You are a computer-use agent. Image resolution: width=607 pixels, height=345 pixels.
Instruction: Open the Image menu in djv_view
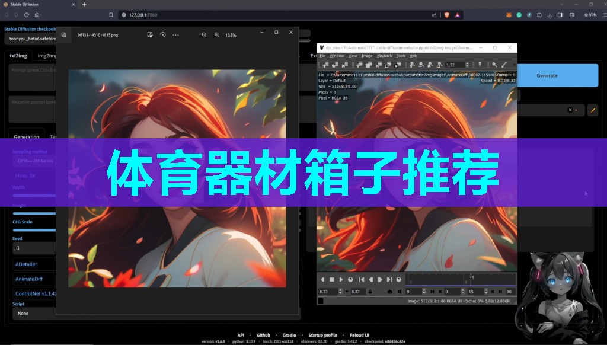[366, 56]
